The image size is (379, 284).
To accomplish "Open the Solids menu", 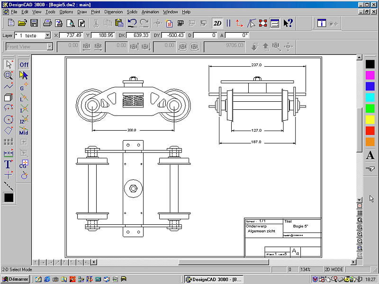I will (132, 11).
